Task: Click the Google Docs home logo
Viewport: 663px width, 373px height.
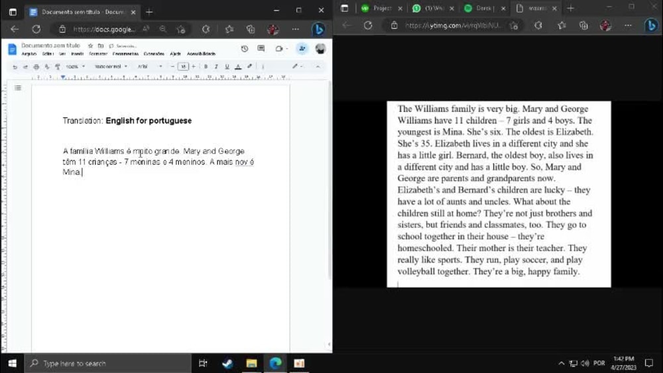Action: point(12,50)
